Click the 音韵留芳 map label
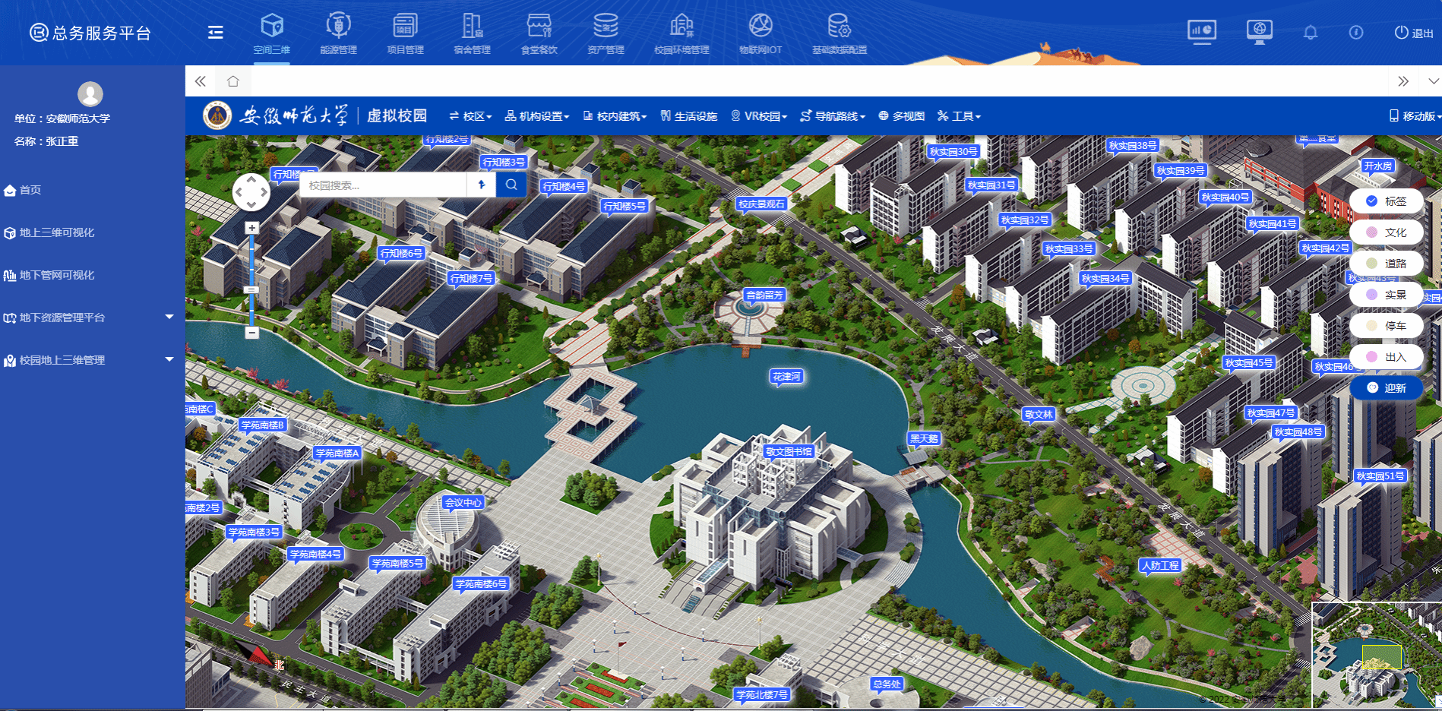This screenshot has width=1442, height=711. [x=764, y=295]
